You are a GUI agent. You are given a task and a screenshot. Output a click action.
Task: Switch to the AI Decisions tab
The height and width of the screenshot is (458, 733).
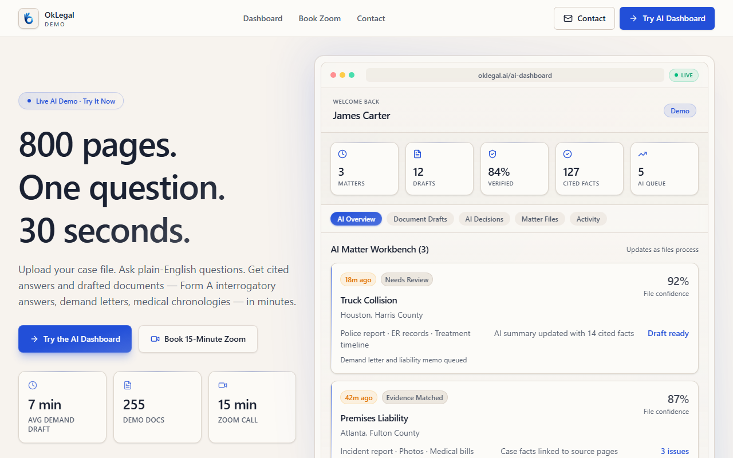484,219
